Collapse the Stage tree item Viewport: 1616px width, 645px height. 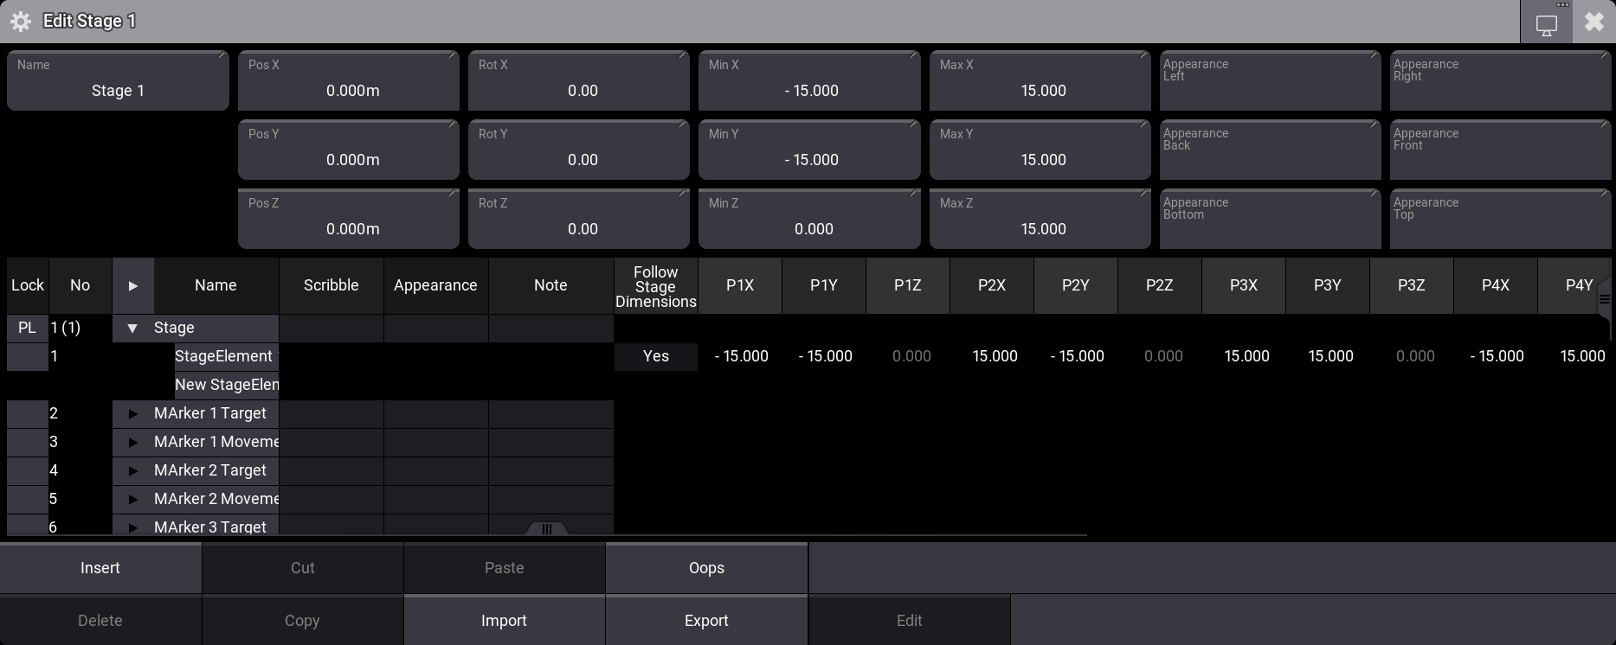pyautogui.click(x=132, y=329)
